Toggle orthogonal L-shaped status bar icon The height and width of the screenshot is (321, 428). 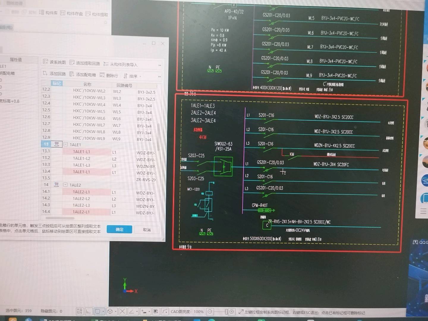coord(88,311)
